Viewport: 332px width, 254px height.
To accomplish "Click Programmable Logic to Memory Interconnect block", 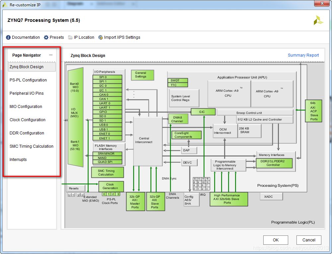I will pyautogui.click(x=228, y=165).
